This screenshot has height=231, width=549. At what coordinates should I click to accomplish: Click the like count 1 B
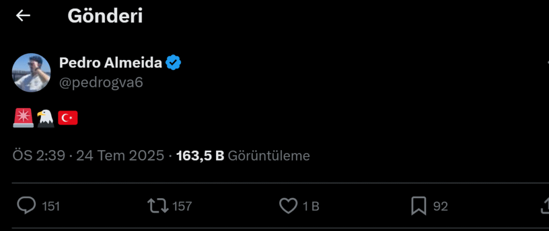pos(311,206)
